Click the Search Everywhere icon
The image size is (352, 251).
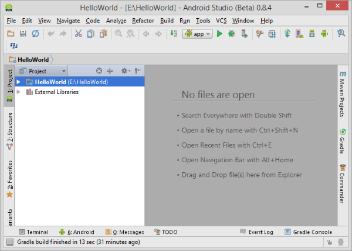pos(341,34)
